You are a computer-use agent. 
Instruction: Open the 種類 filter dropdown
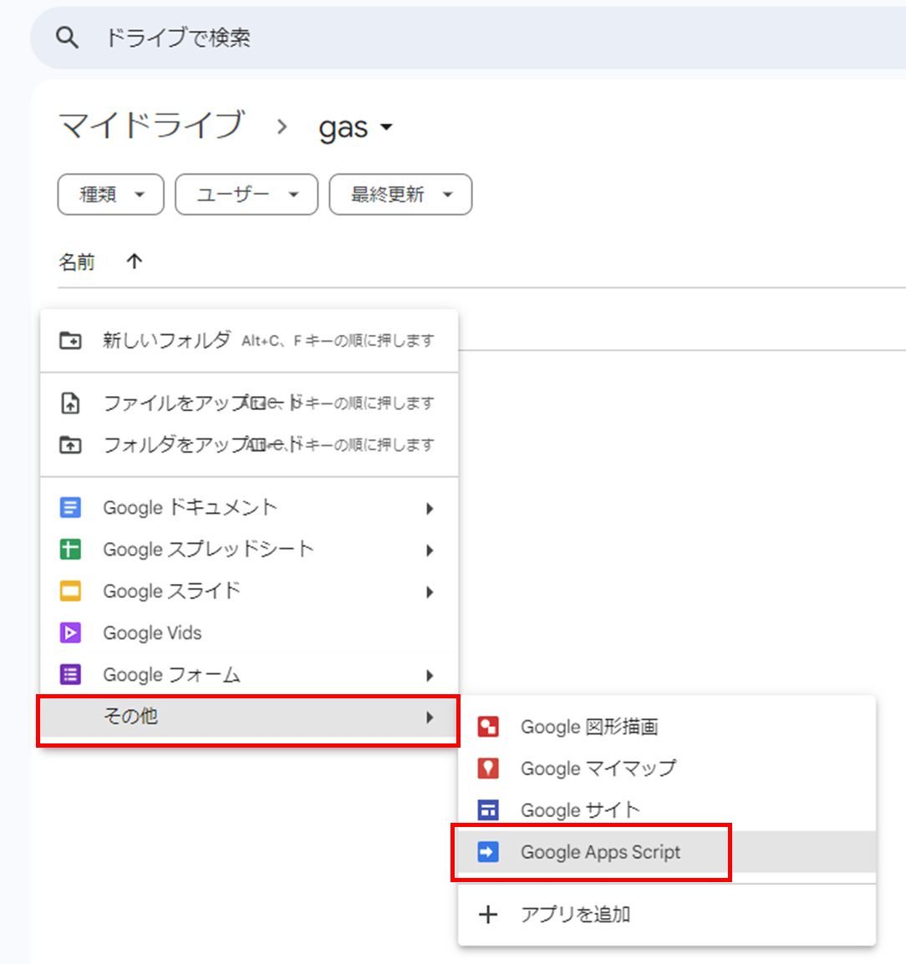[x=110, y=195]
